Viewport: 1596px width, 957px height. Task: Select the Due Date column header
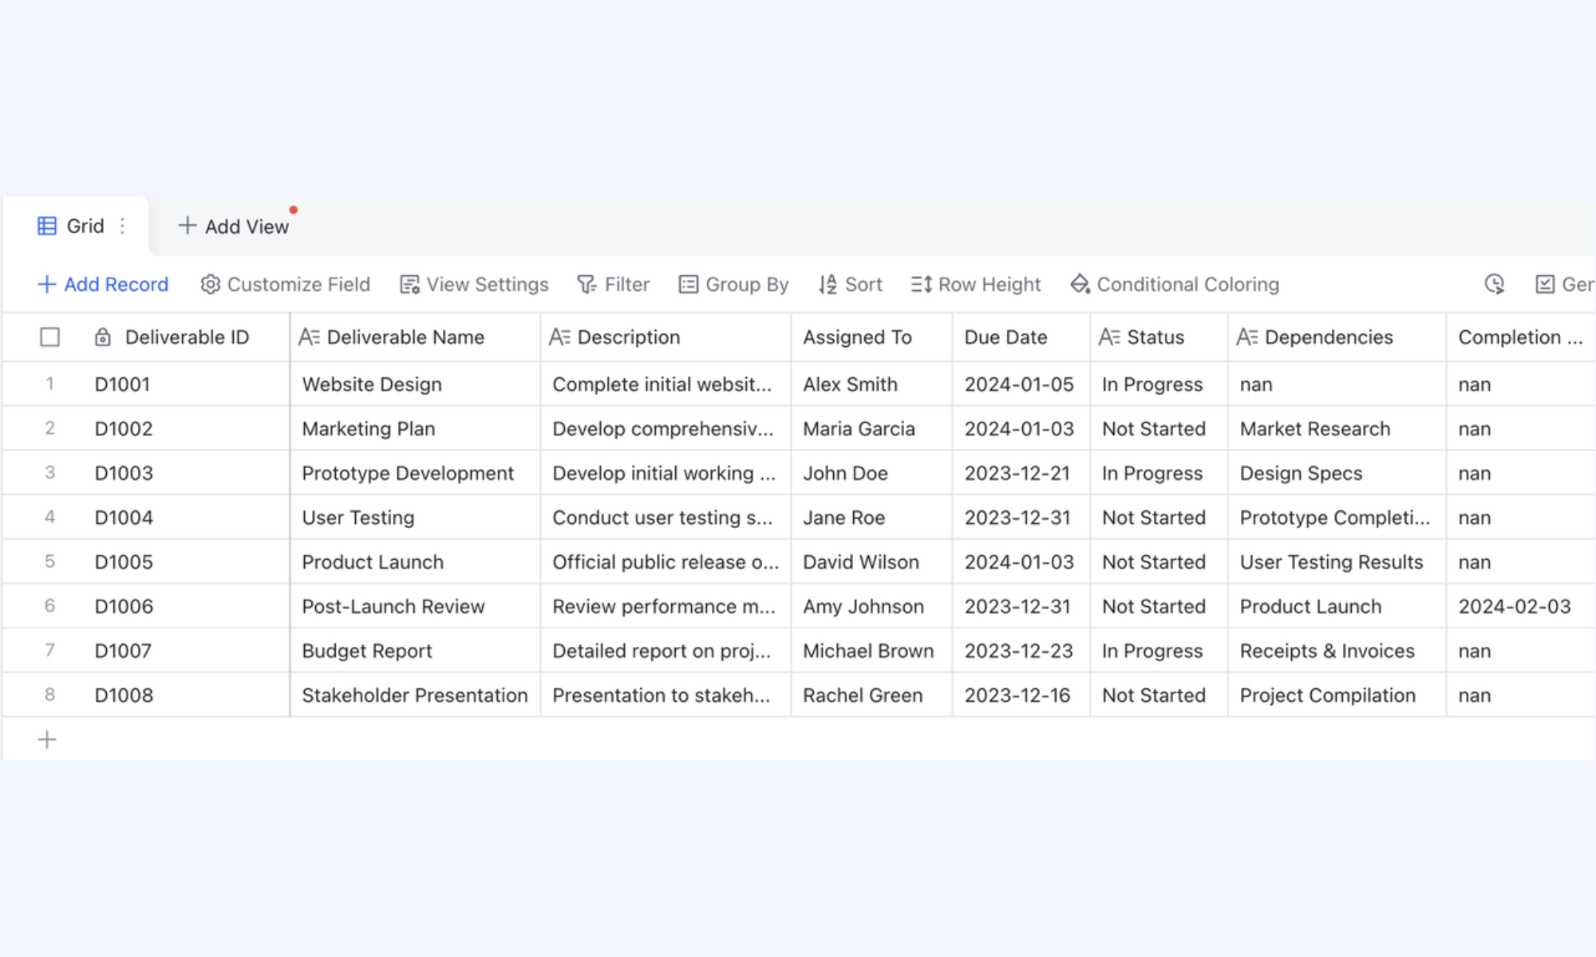click(1021, 337)
